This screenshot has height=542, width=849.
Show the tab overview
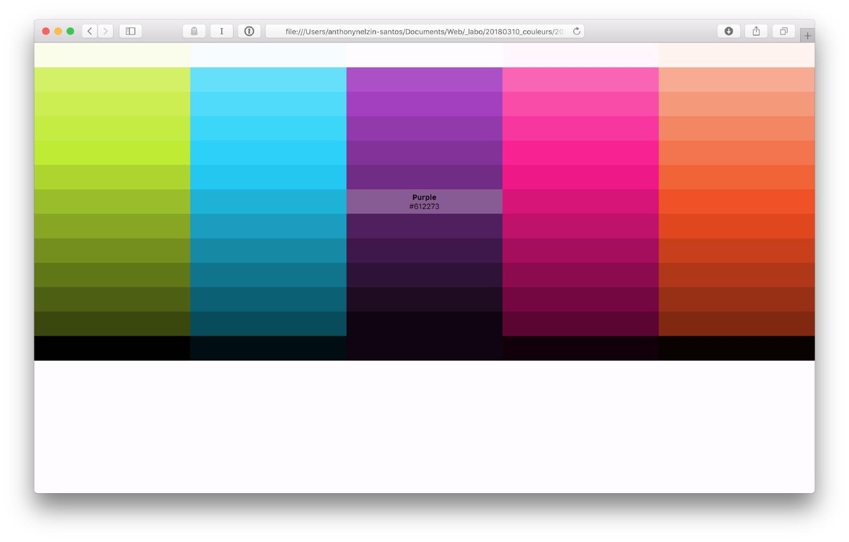(783, 31)
